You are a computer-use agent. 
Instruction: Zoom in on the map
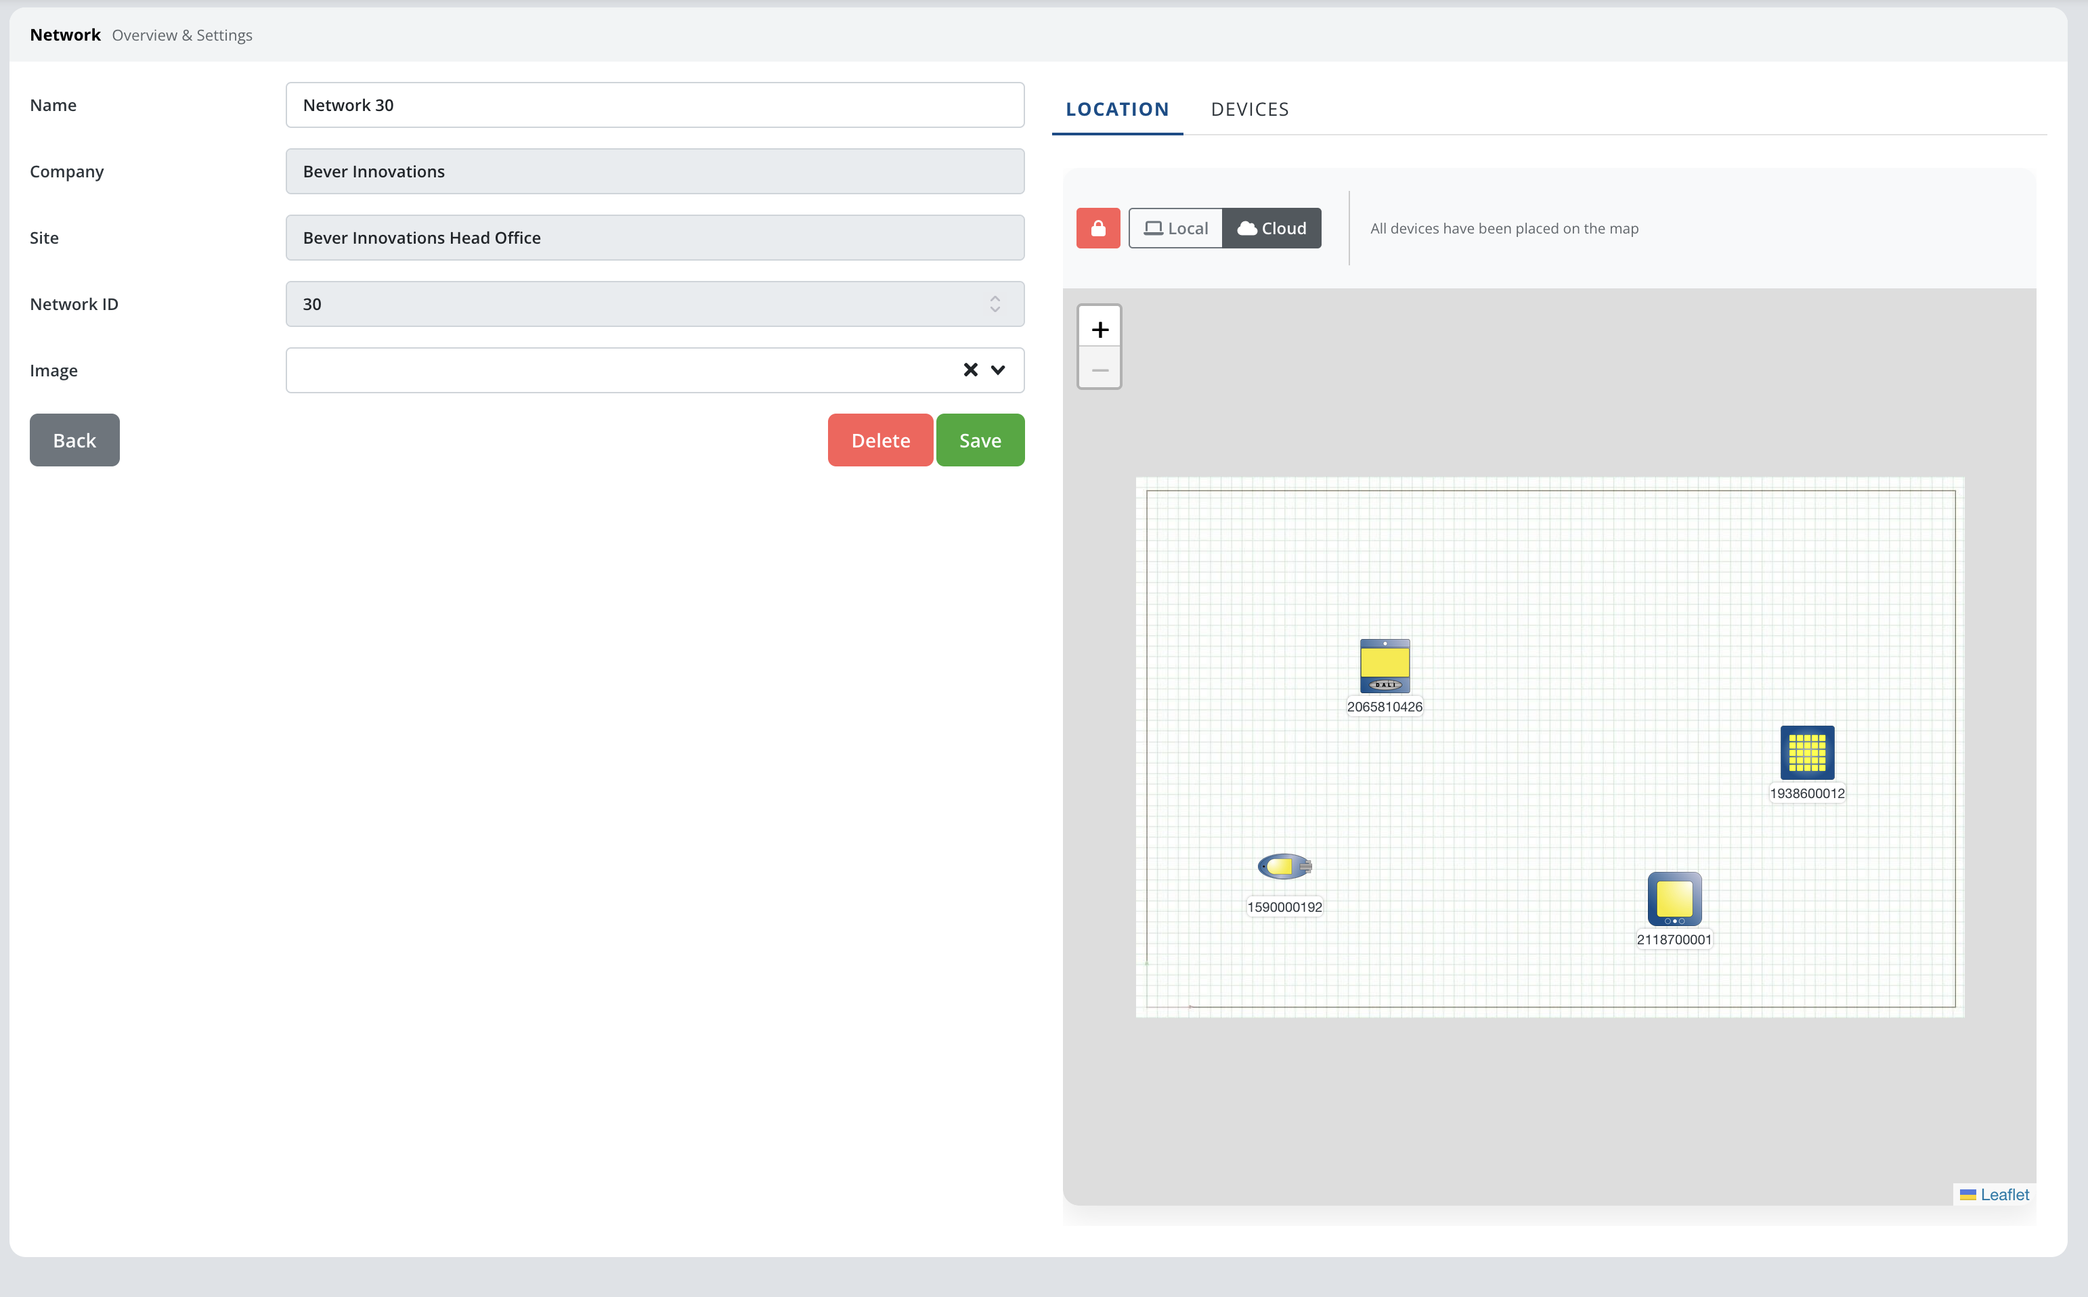coord(1100,328)
